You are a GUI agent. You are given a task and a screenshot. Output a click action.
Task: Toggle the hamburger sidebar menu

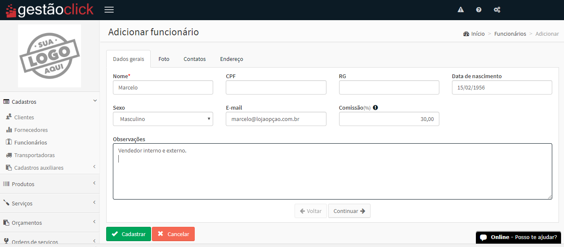coord(109,10)
